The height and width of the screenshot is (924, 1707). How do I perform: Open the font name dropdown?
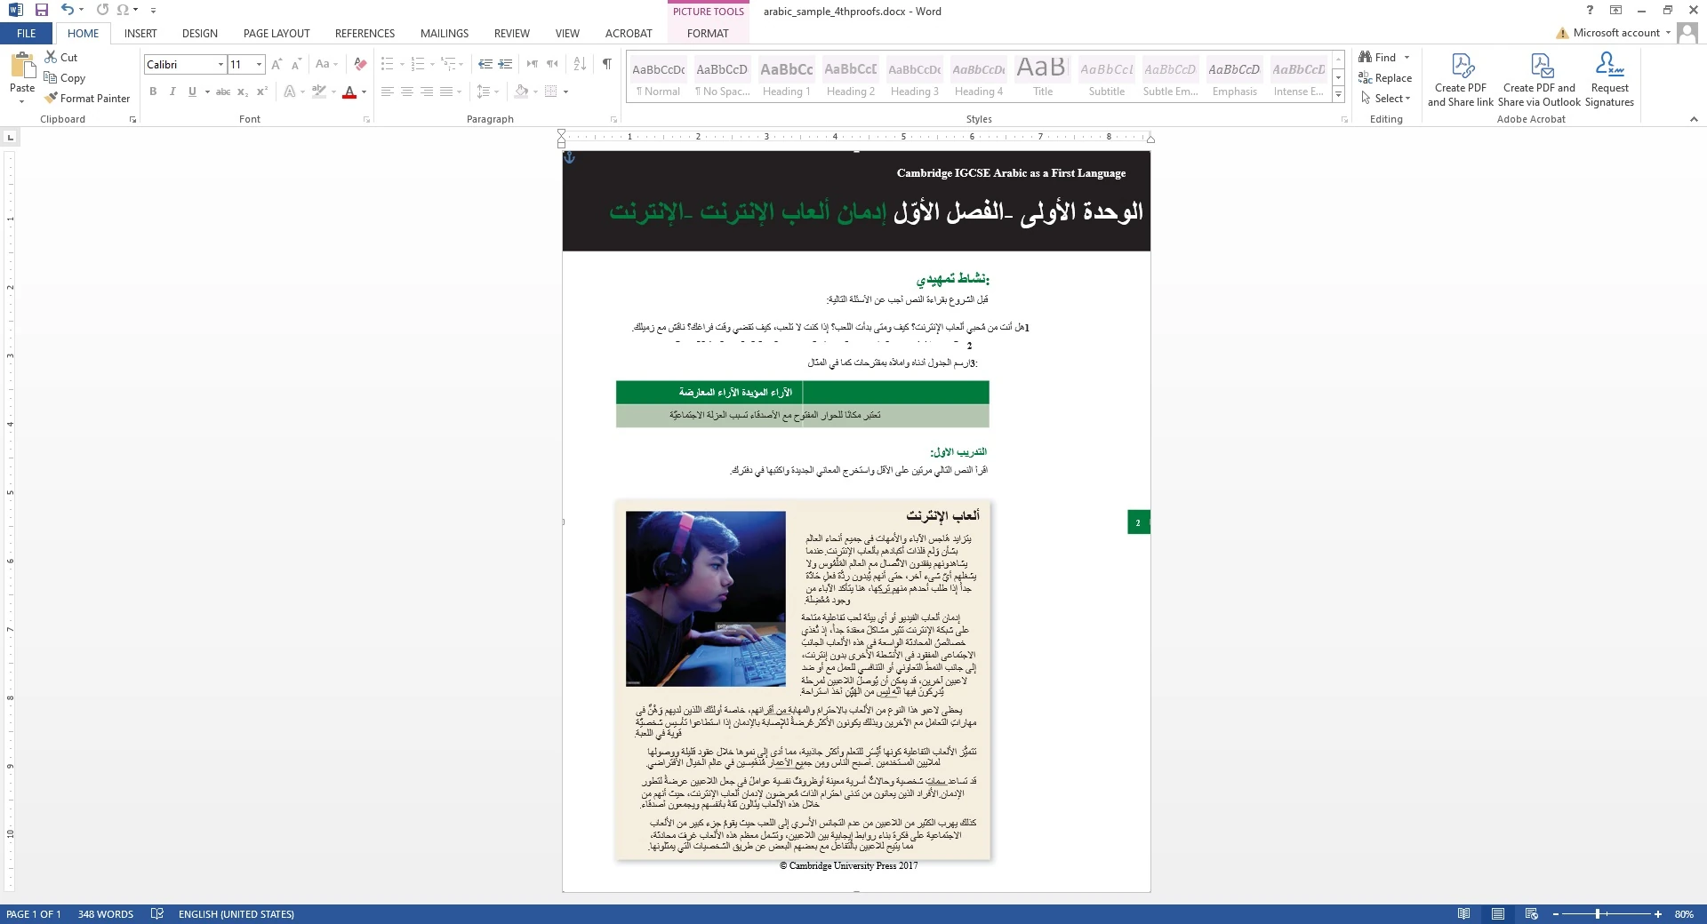pyautogui.click(x=220, y=64)
